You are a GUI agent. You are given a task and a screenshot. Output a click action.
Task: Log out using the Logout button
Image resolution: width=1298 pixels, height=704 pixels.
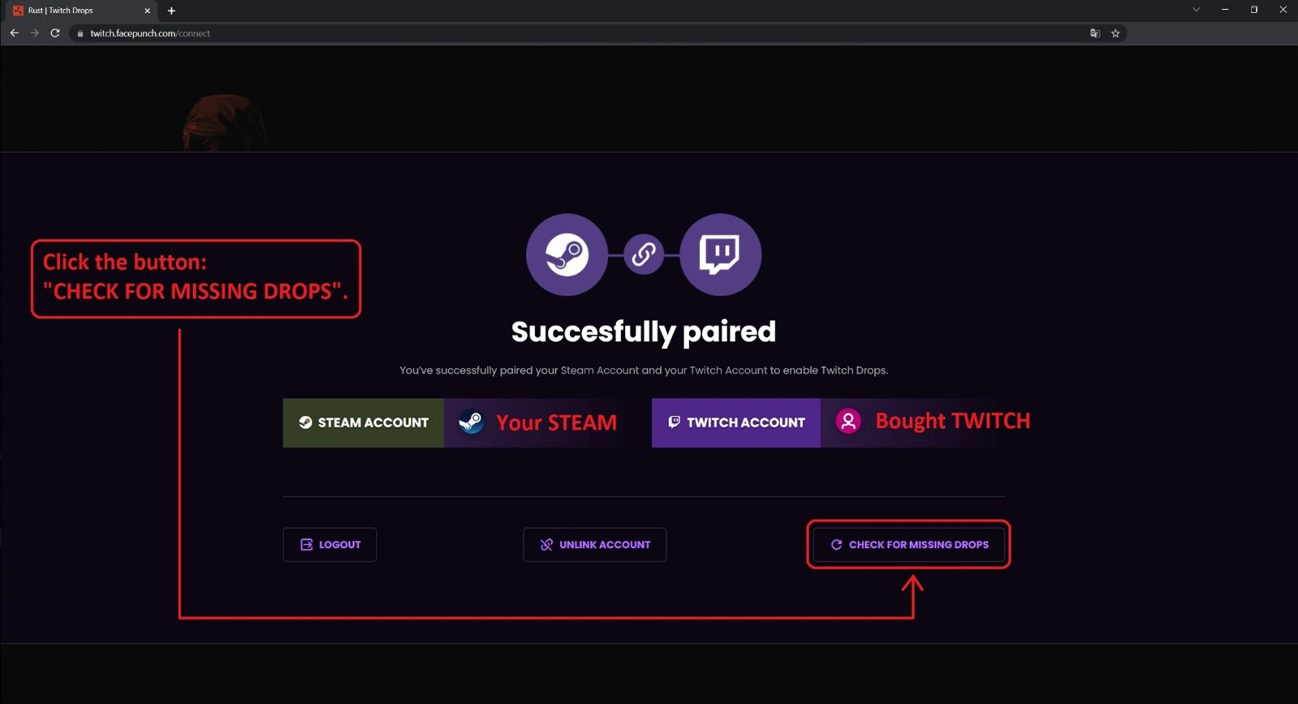pos(330,544)
